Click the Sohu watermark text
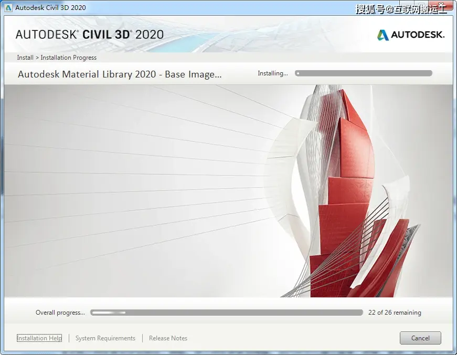The image size is (457, 355). (401, 9)
